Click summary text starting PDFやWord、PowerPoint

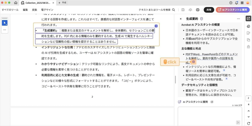click(211, 58)
